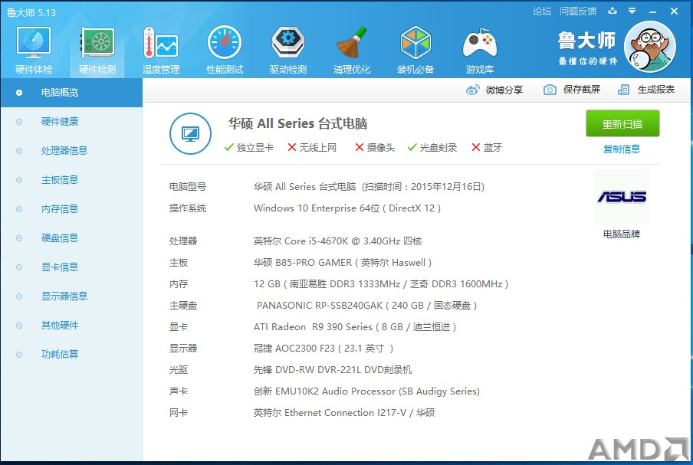Open 驱动检测 driver detection icon
This screenshot has height=465, width=693.
click(288, 42)
